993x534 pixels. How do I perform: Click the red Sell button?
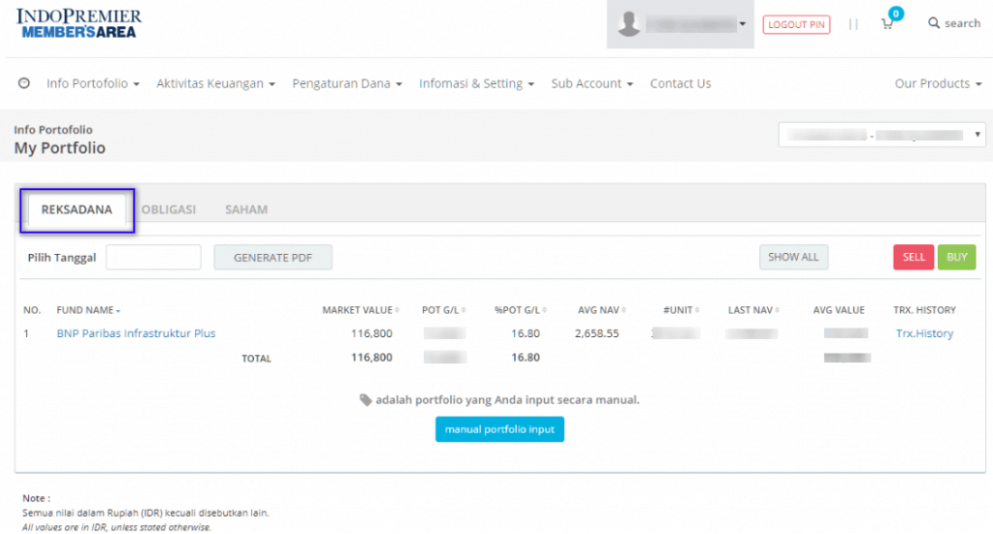point(913,257)
